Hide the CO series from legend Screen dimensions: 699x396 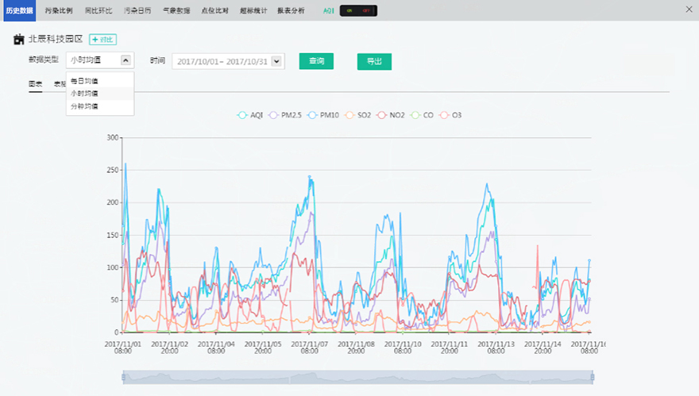point(422,115)
